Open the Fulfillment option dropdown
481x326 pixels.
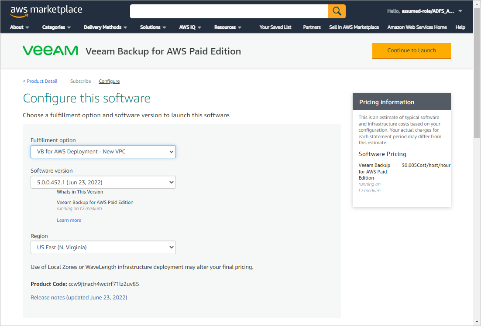pos(103,152)
